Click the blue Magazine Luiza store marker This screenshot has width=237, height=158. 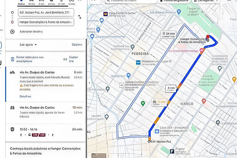138,62
